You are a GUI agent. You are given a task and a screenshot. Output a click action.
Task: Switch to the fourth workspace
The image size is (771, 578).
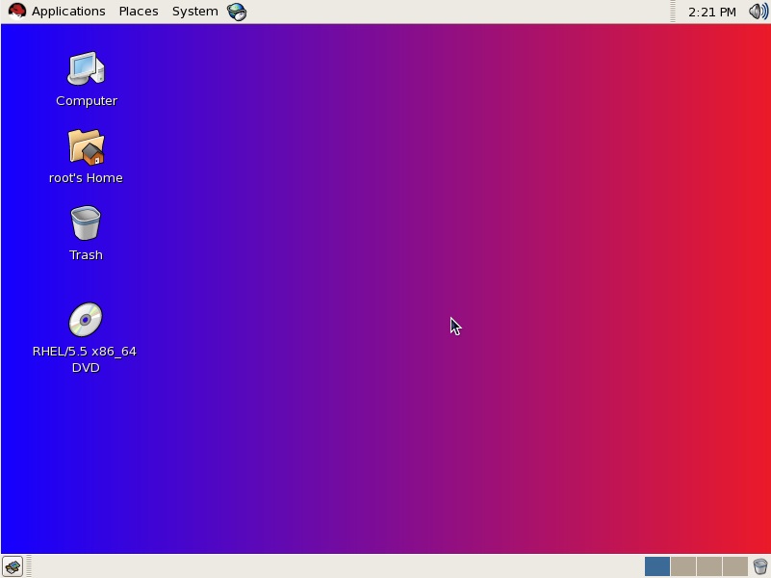click(x=736, y=566)
